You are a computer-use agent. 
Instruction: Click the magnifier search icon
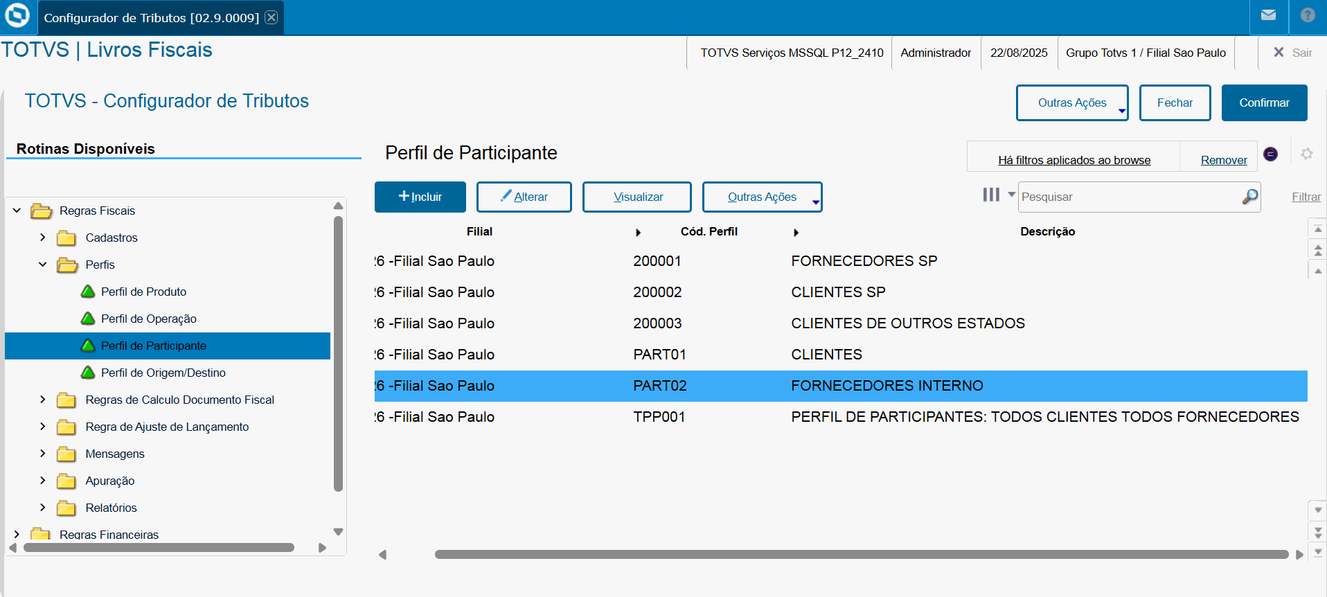pyautogui.click(x=1250, y=197)
